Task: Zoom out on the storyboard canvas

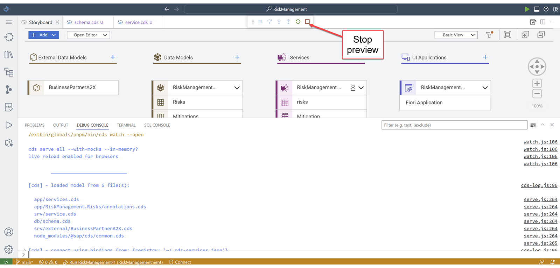Action: tap(537, 94)
